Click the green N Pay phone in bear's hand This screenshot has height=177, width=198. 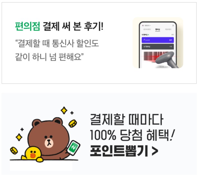(73, 148)
